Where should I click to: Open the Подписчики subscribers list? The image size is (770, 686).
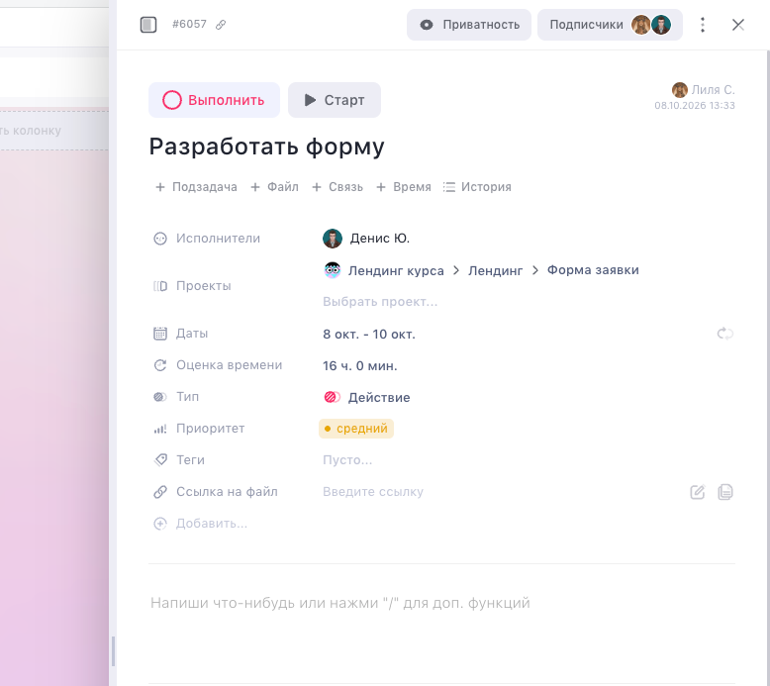click(610, 25)
